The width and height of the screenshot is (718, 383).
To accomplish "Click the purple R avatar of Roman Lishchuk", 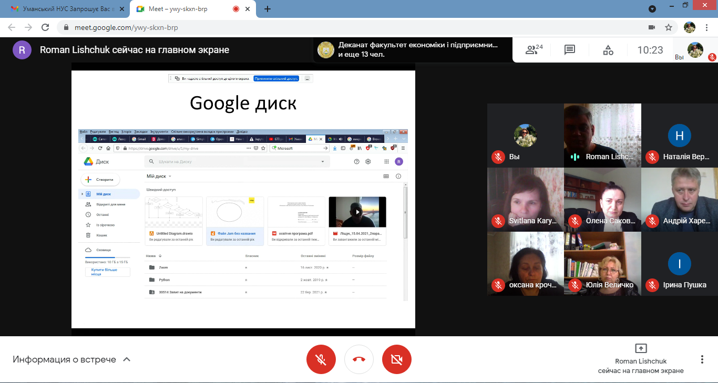I will tap(22, 50).
